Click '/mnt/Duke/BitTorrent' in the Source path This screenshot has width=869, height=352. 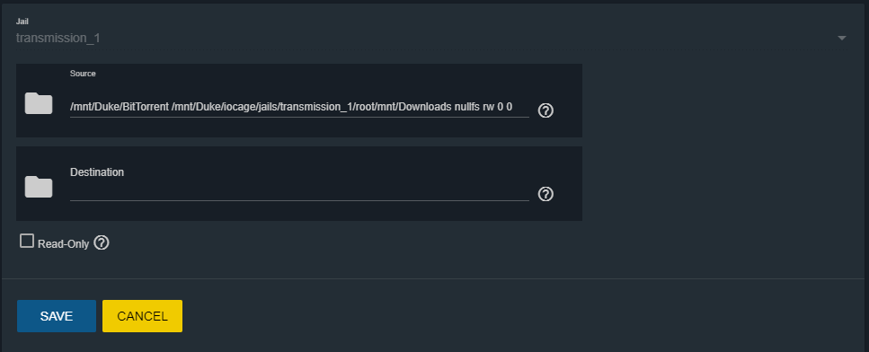[120, 108]
